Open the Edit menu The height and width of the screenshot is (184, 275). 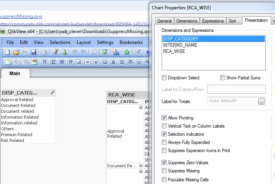(x=24, y=42)
